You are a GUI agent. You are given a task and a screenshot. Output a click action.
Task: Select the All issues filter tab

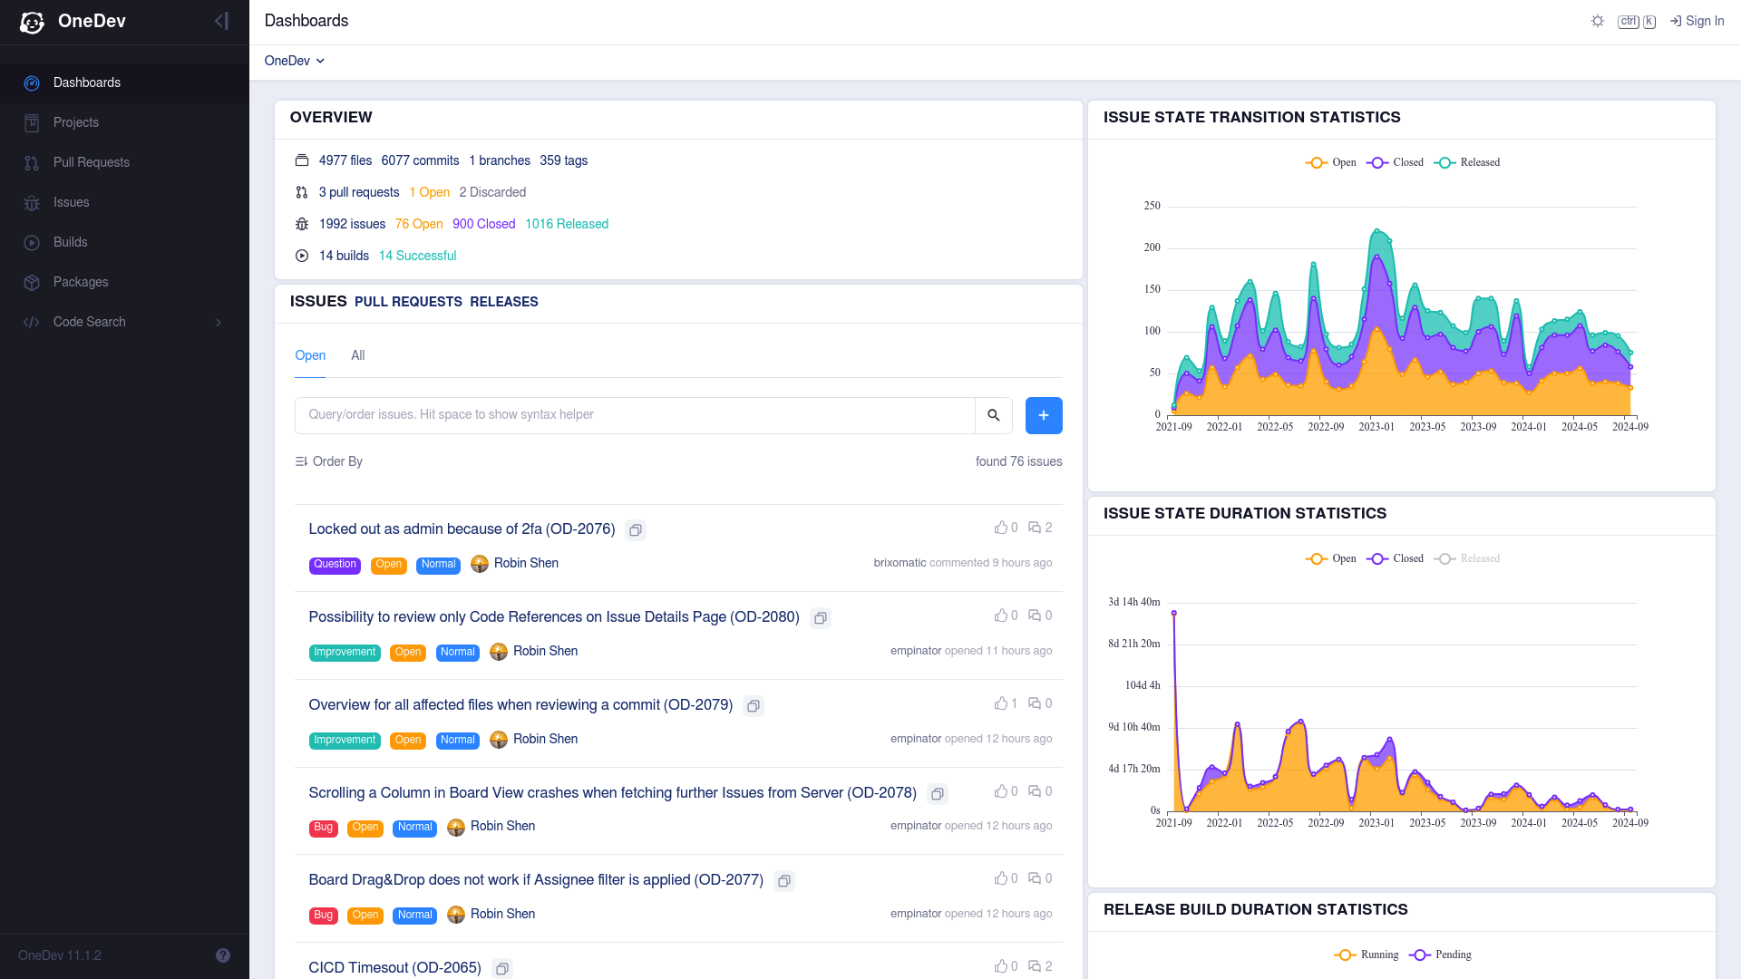358,355
